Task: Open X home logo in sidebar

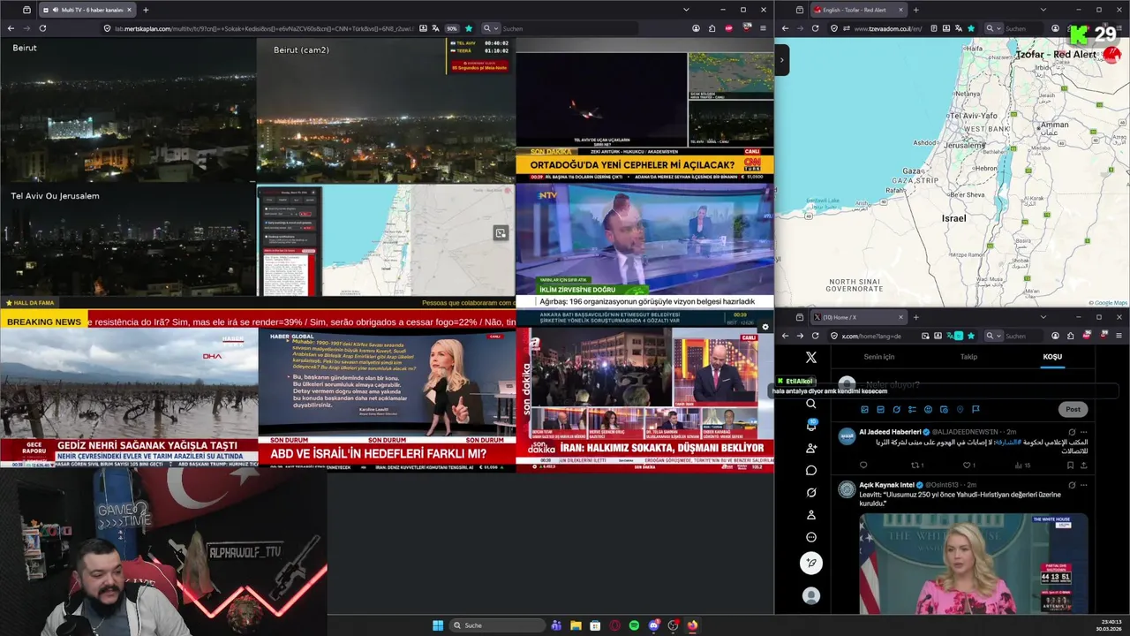Action: pos(810,358)
